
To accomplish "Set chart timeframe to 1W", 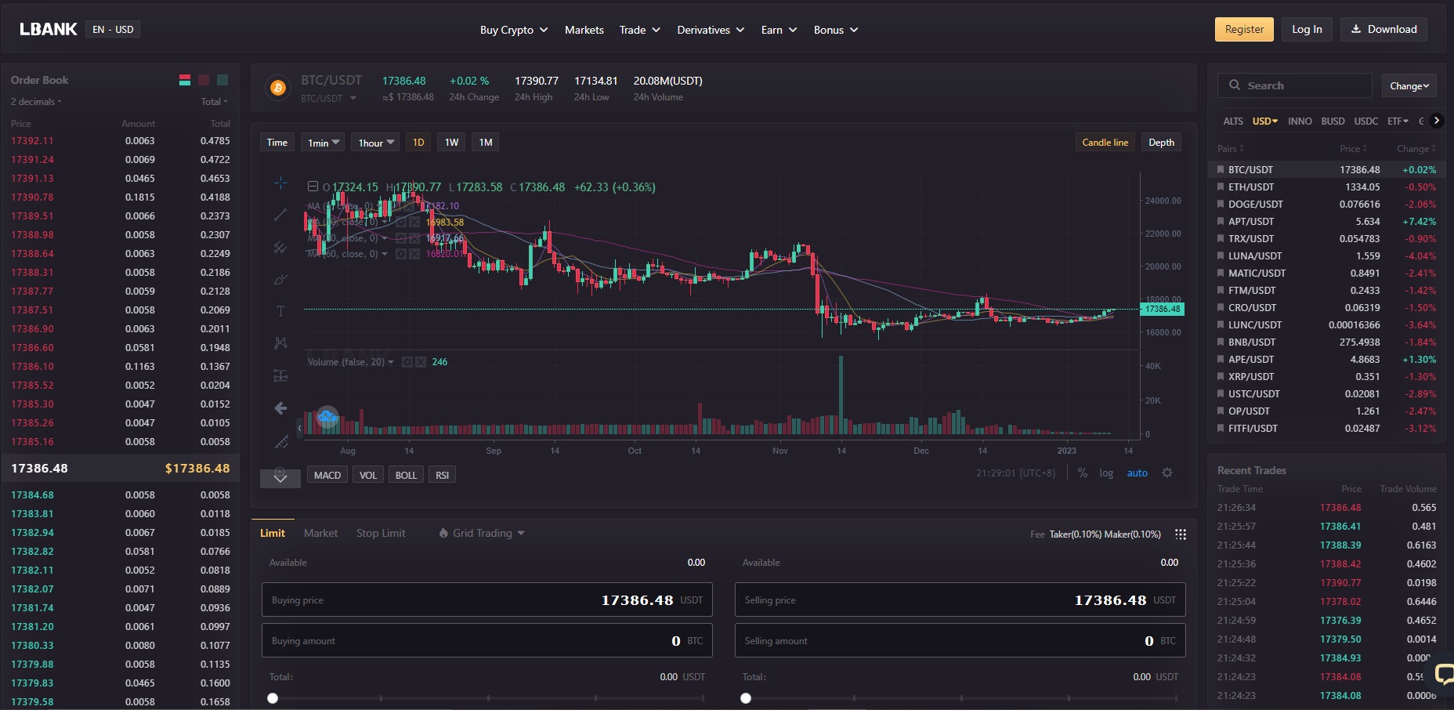I will click(x=451, y=142).
